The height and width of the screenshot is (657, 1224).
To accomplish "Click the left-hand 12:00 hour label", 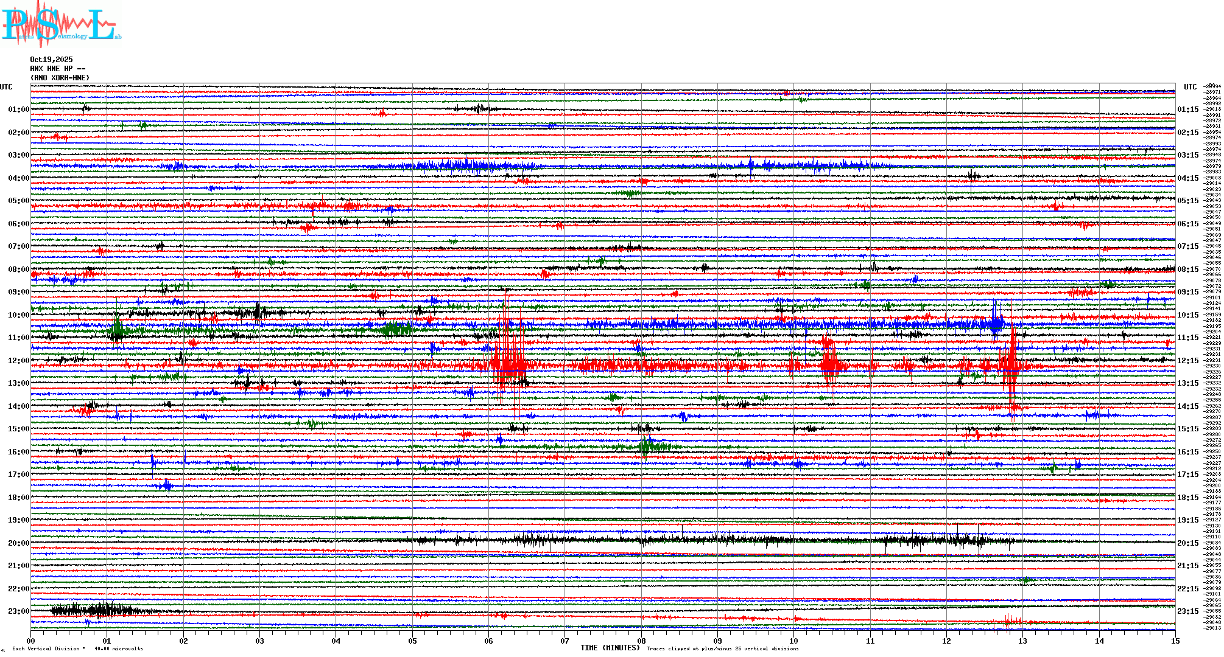I will pyautogui.click(x=18, y=361).
